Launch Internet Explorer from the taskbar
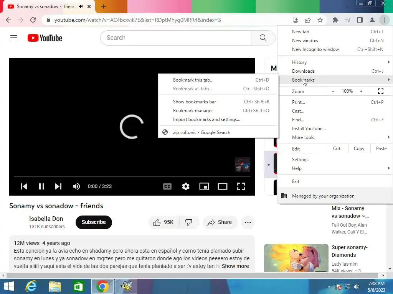393x294 pixels. tap(31, 286)
